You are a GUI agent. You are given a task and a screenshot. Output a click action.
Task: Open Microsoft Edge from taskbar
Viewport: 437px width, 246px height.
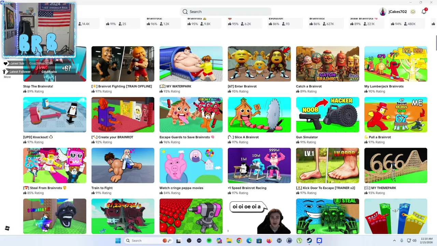pyautogui.click(x=249, y=241)
